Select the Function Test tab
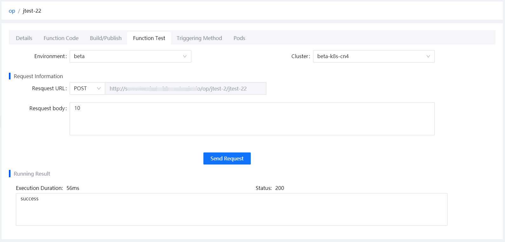505x242 pixels. (x=149, y=38)
